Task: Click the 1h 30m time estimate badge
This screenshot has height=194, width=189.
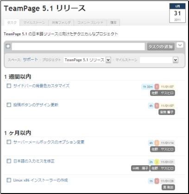Action: click(x=148, y=87)
